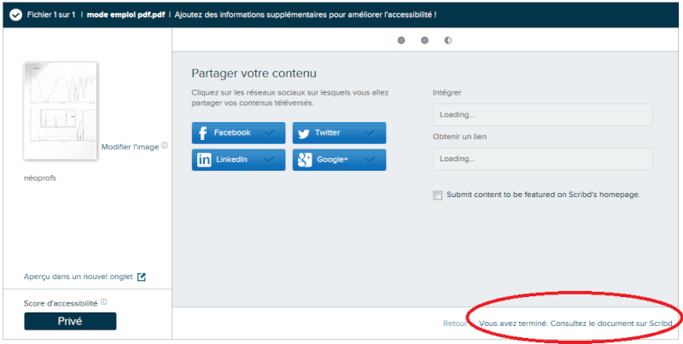This screenshot has height=344, width=683.
Task: Click the external link icon beside Aperçu
Action: 141,277
